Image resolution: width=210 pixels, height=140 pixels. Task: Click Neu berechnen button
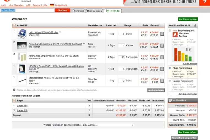[x=156, y=90]
